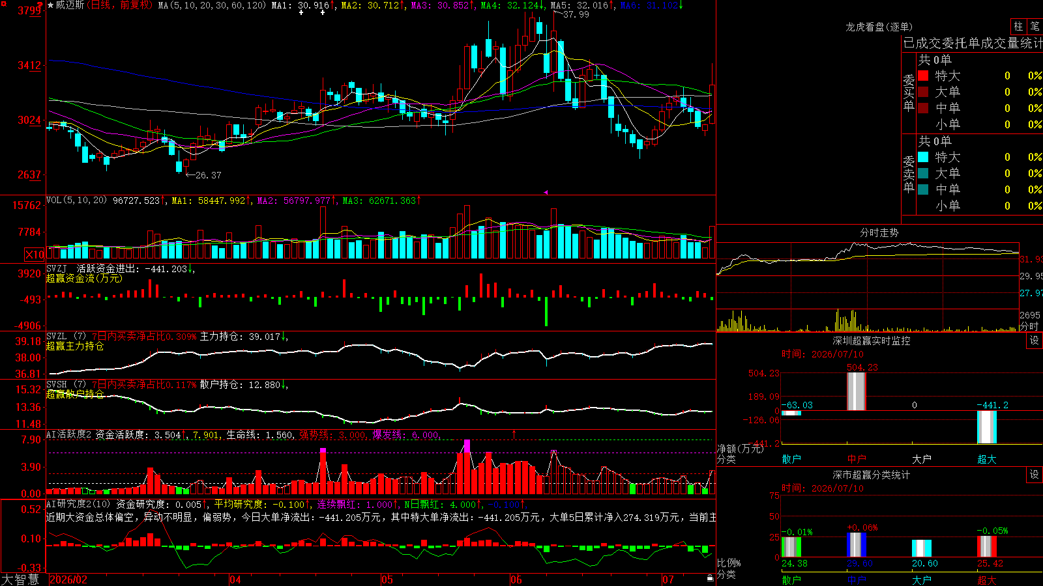Click the cyan 特大 sell-order color swatch

pyautogui.click(x=923, y=157)
